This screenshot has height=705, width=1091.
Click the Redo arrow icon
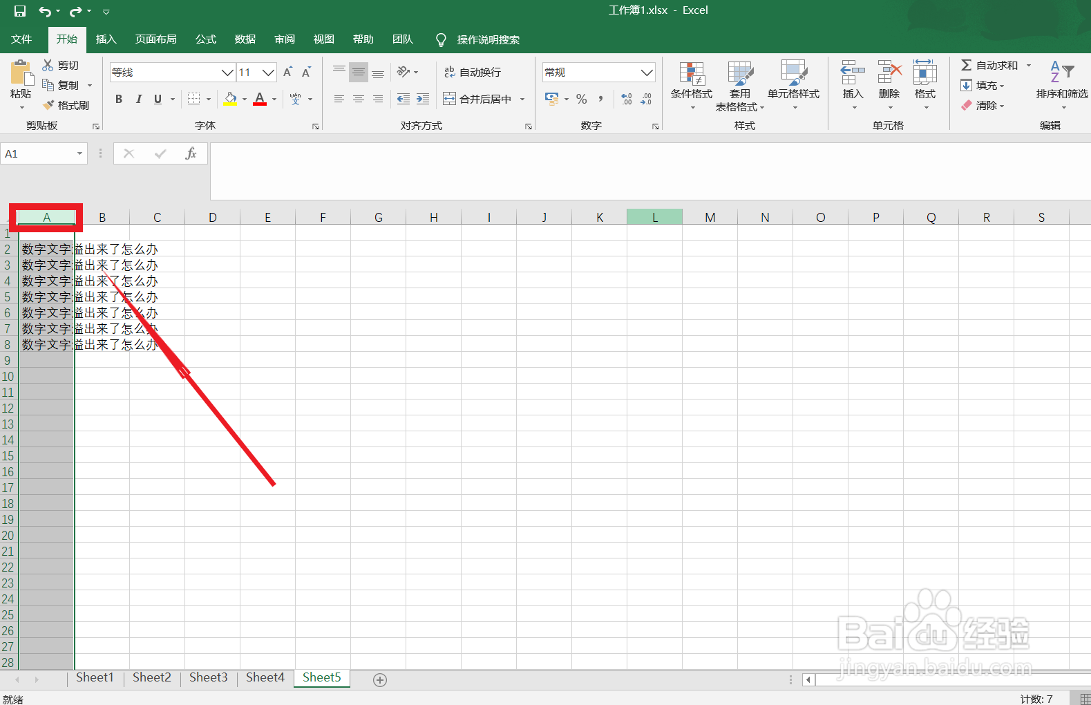click(75, 11)
